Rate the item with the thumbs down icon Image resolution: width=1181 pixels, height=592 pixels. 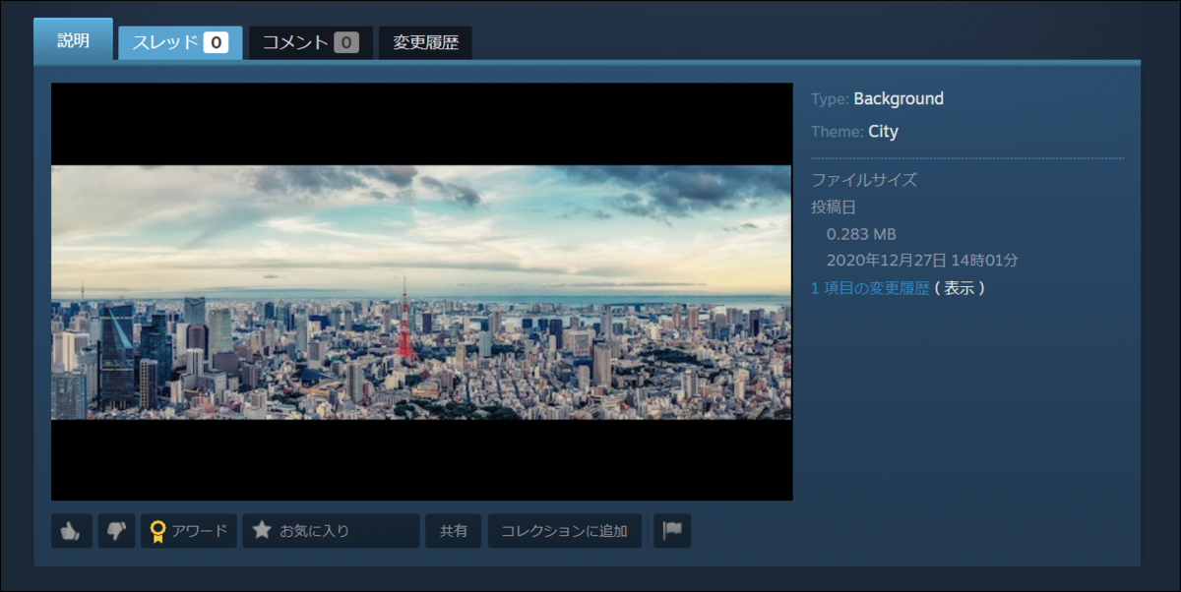116,530
